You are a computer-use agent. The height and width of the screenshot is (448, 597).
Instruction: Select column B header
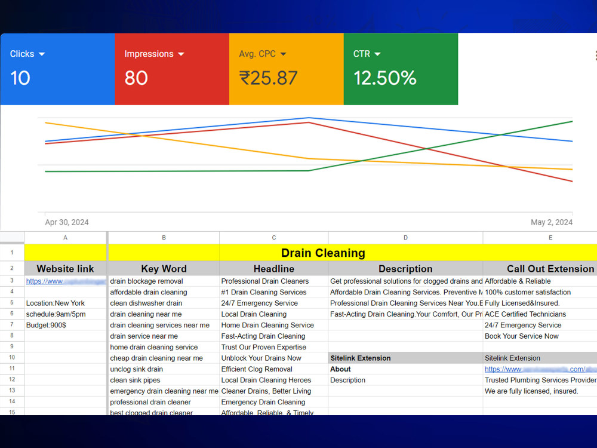[164, 237]
